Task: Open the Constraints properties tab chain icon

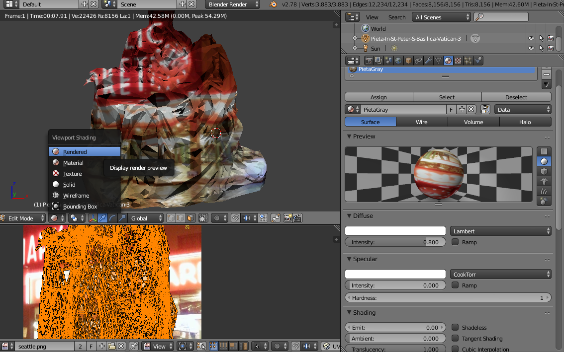Action: [418, 61]
